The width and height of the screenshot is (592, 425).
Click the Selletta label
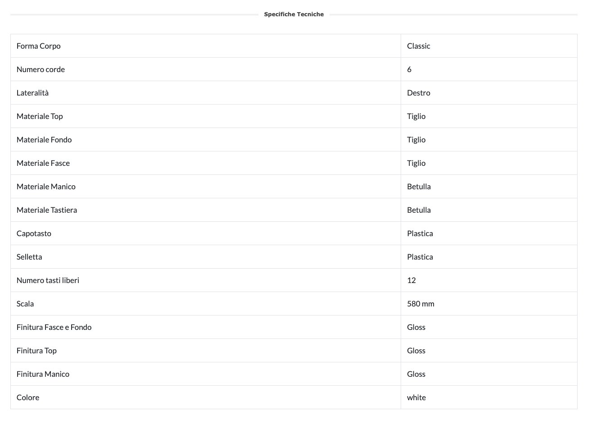(x=29, y=257)
